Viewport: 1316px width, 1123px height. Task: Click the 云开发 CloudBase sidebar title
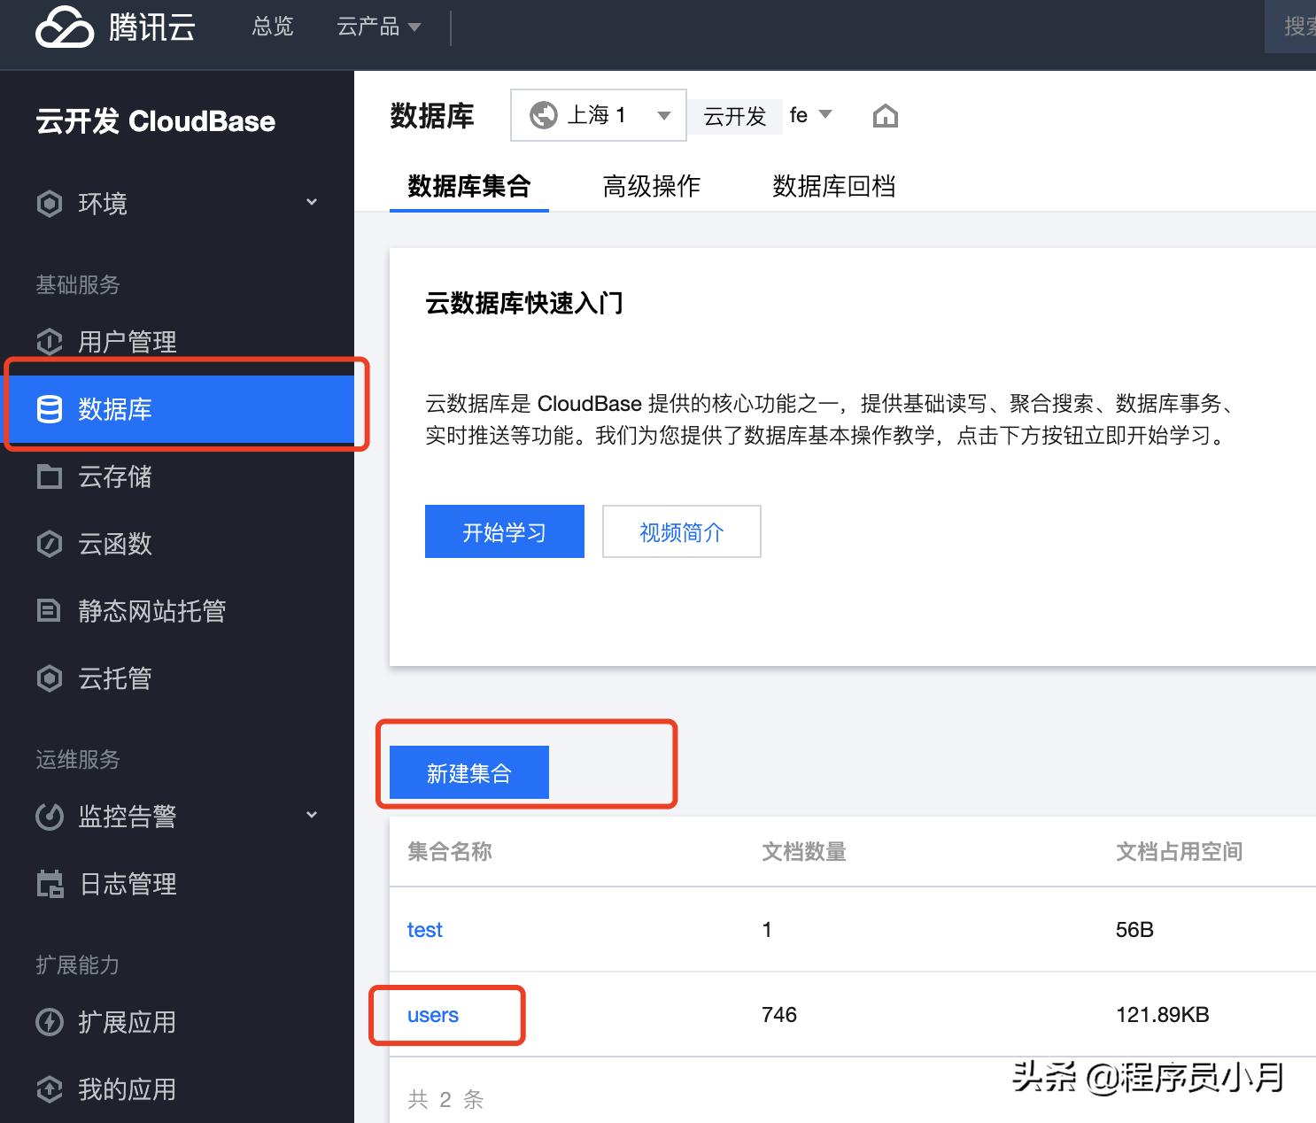coord(156,121)
